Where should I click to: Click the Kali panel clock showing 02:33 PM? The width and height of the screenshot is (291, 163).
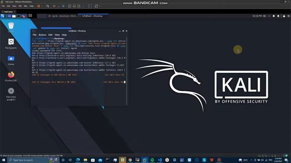pos(257,16)
